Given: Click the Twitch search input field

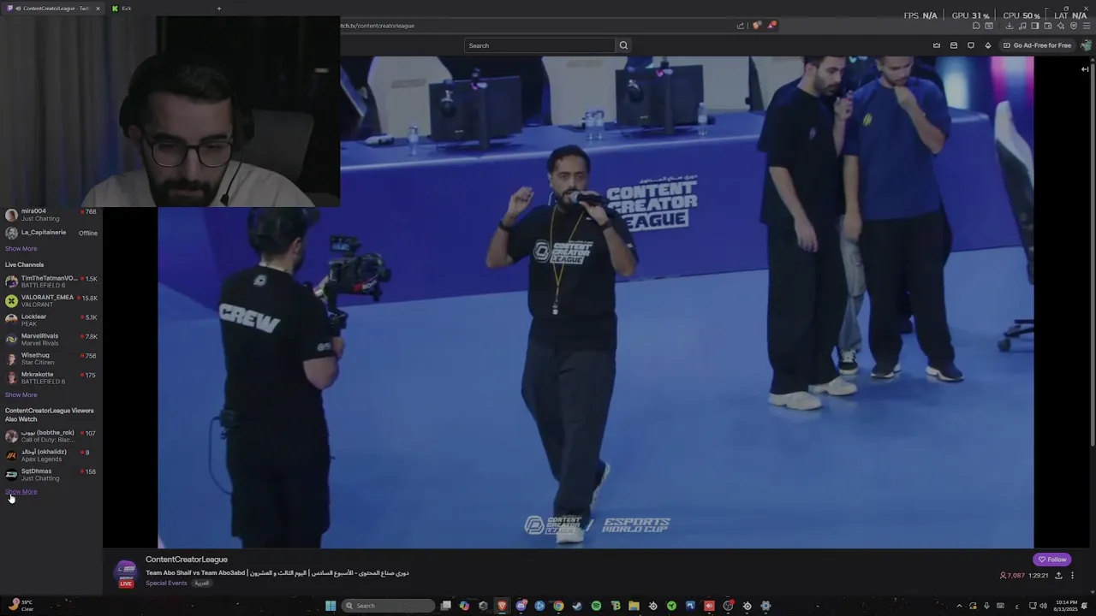Looking at the screenshot, I should pos(539,45).
